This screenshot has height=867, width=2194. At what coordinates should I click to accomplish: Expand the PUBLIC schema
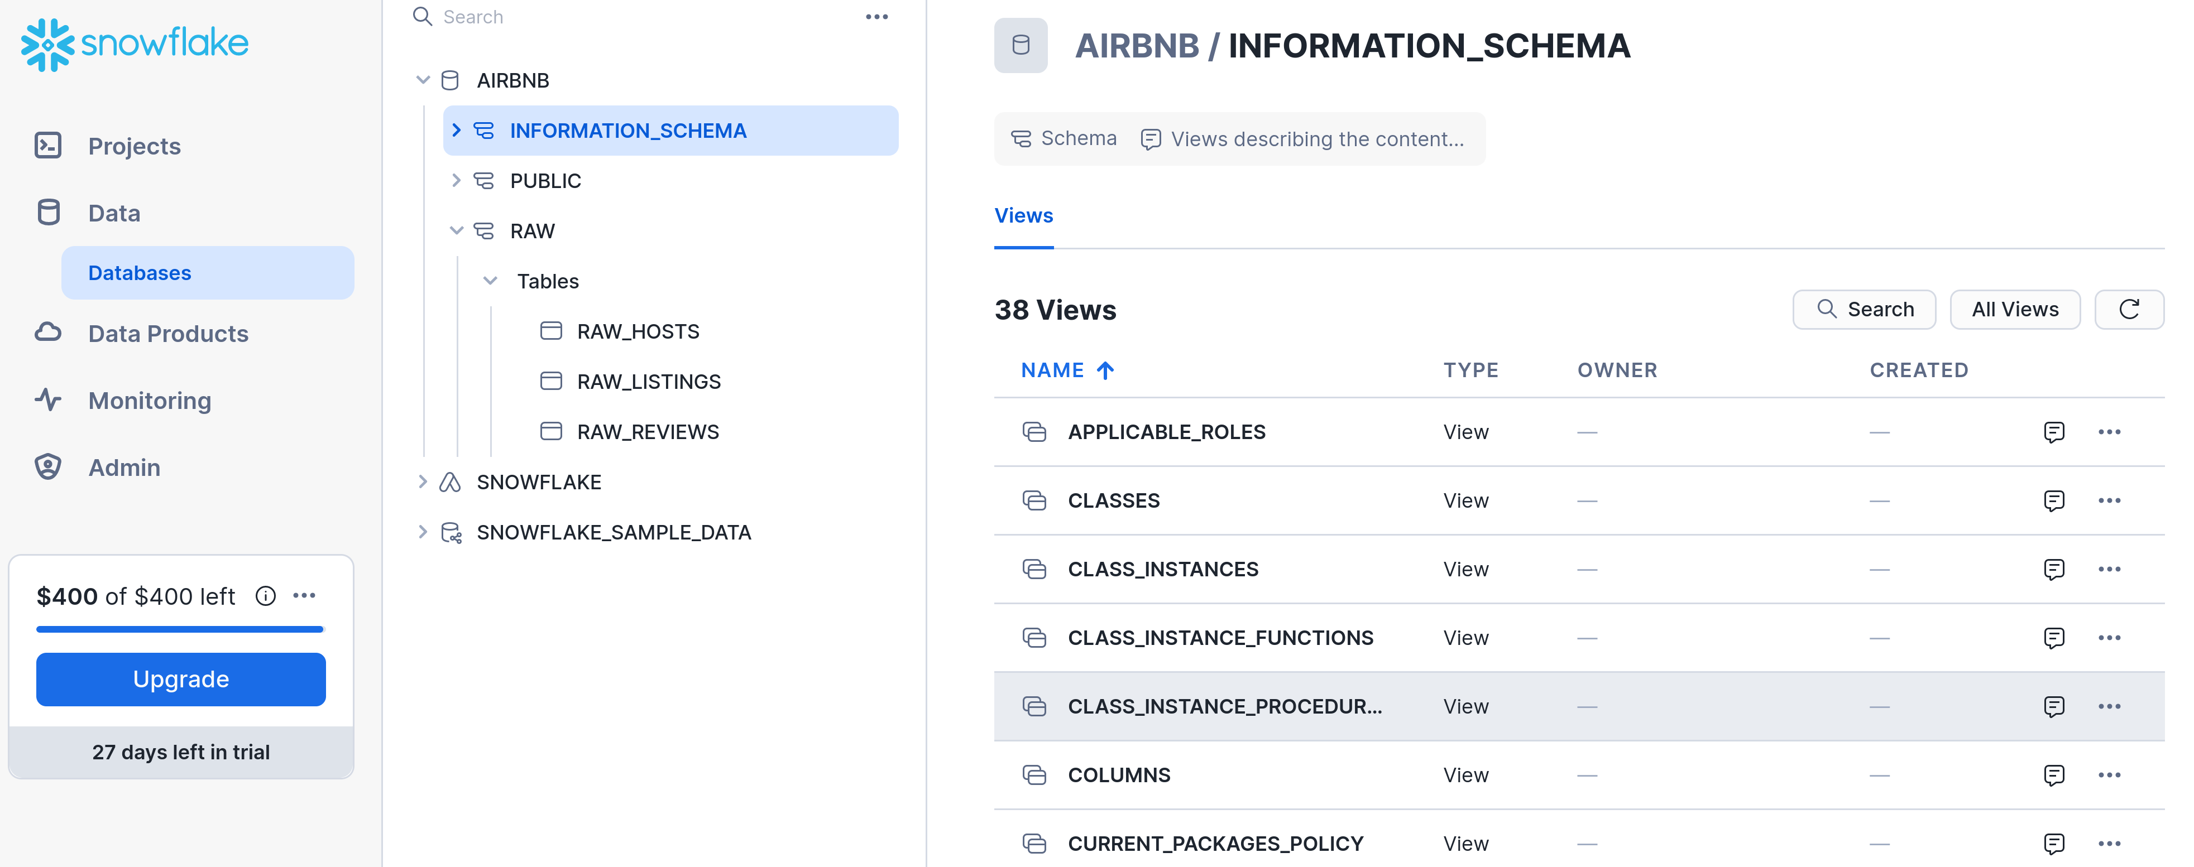(x=456, y=180)
